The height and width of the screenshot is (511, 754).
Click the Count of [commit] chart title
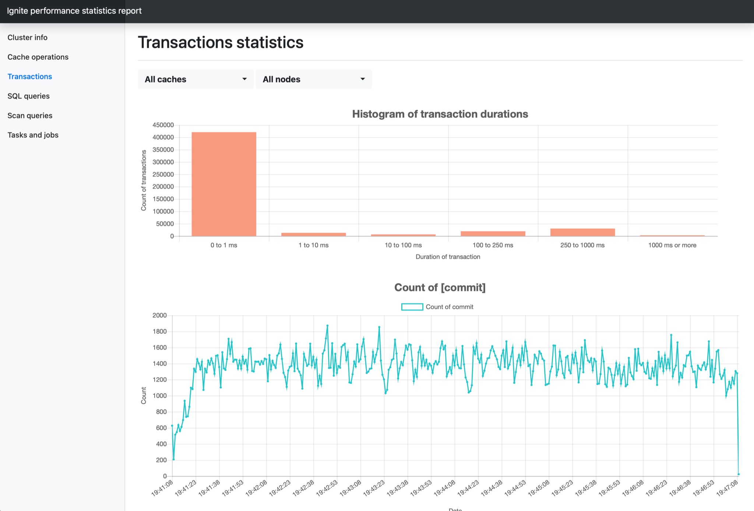(440, 288)
